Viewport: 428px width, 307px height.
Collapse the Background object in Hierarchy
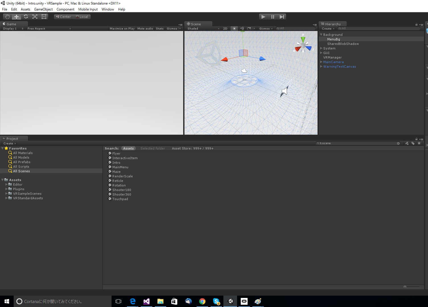pos(321,35)
